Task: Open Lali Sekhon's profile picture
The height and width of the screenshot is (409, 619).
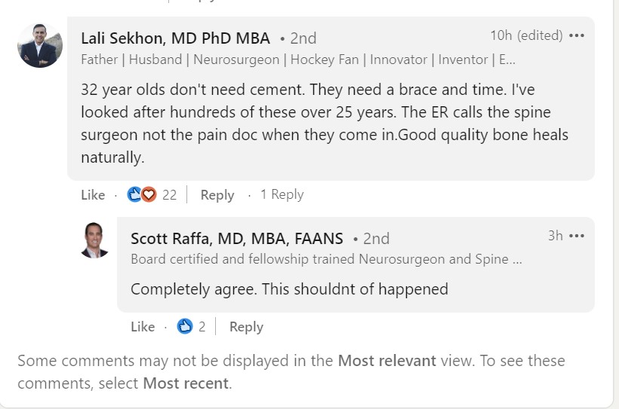Action: pyautogui.click(x=39, y=45)
